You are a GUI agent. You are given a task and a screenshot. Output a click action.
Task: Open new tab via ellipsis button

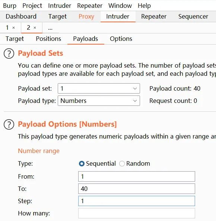[x=50, y=28]
